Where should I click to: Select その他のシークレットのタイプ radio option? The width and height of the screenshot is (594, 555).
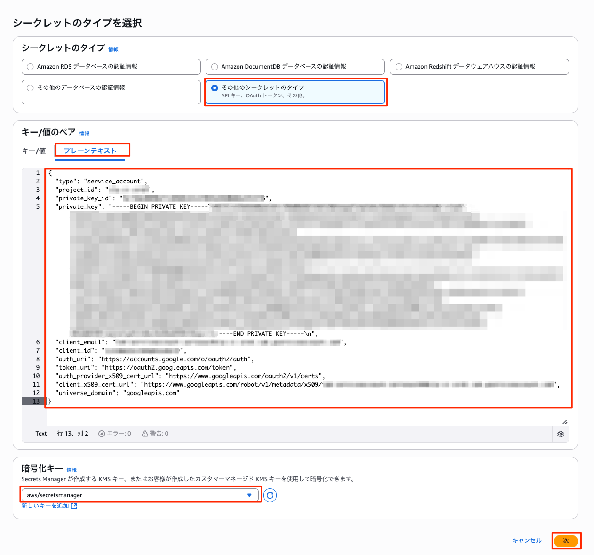point(214,88)
